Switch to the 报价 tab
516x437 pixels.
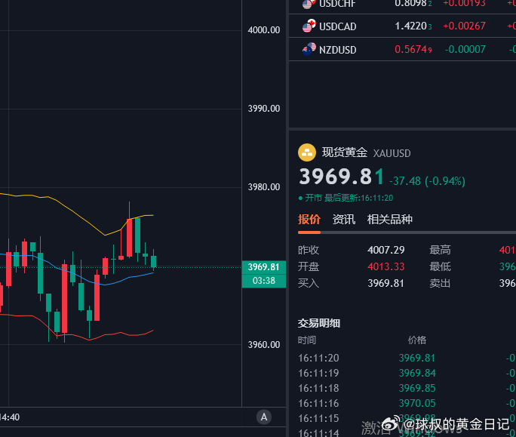(x=309, y=220)
